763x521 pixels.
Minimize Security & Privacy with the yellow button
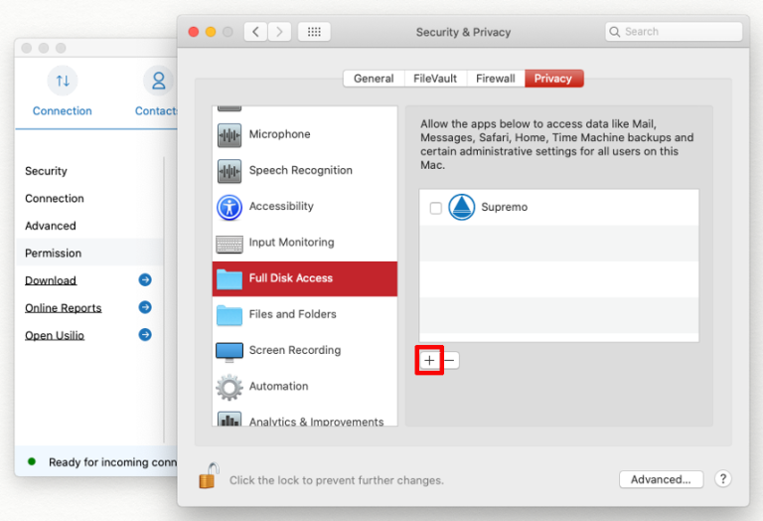click(x=211, y=32)
